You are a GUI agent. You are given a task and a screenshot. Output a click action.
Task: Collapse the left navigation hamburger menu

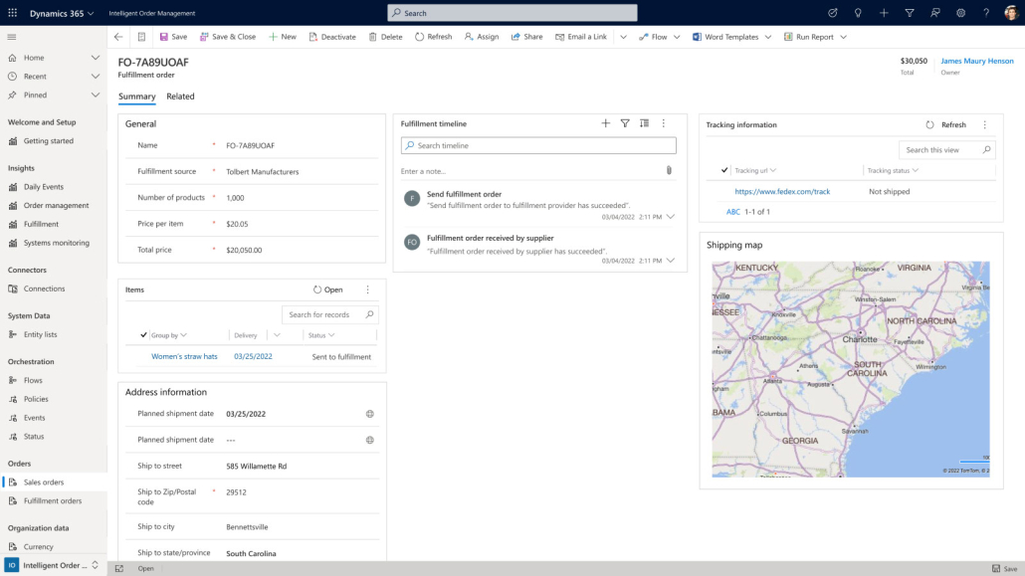(x=12, y=37)
